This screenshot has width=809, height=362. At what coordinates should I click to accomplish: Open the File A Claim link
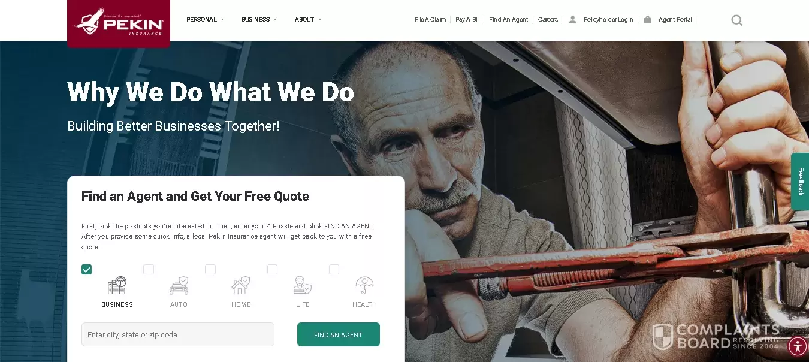click(x=430, y=20)
